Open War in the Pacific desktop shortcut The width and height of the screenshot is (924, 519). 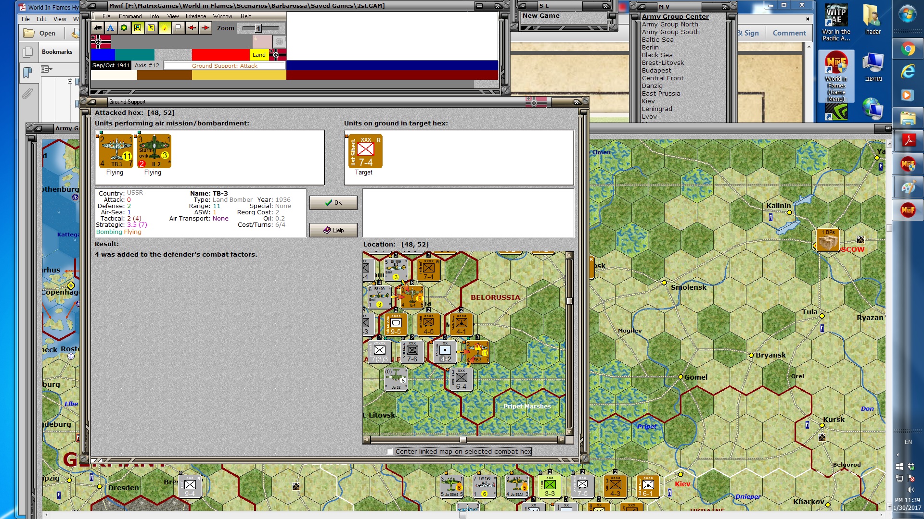tap(836, 23)
